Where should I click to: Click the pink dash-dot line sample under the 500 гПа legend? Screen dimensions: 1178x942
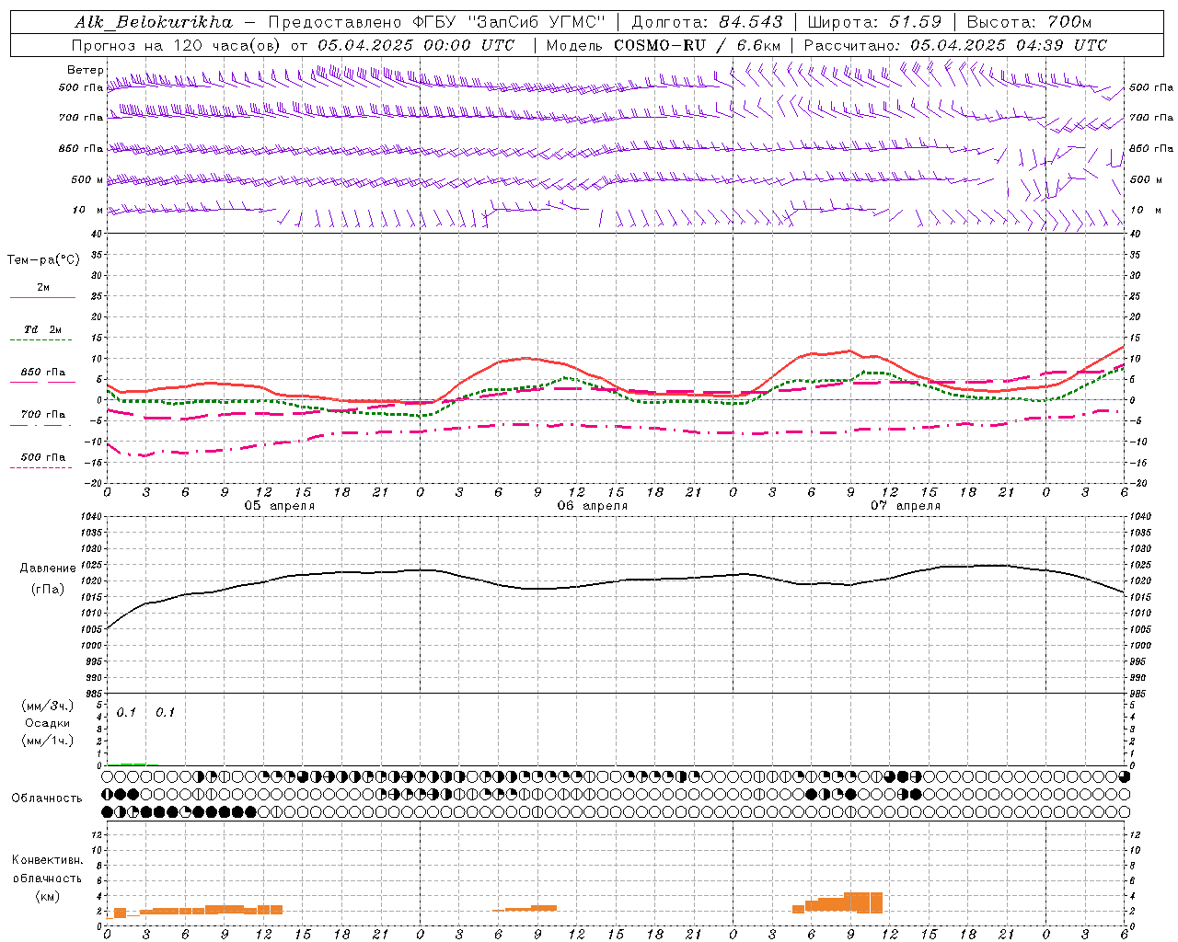41,467
